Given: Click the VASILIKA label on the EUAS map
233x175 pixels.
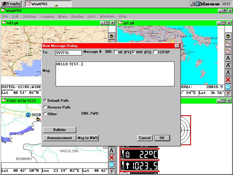Looking at the screenshot, I should (x=69, y=151).
